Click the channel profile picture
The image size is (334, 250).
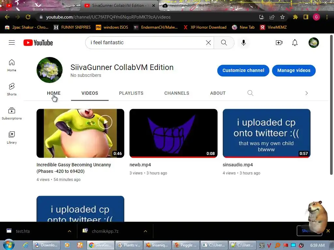(50, 70)
